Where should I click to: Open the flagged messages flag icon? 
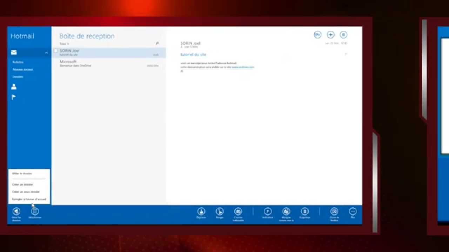click(x=14, y=97)
